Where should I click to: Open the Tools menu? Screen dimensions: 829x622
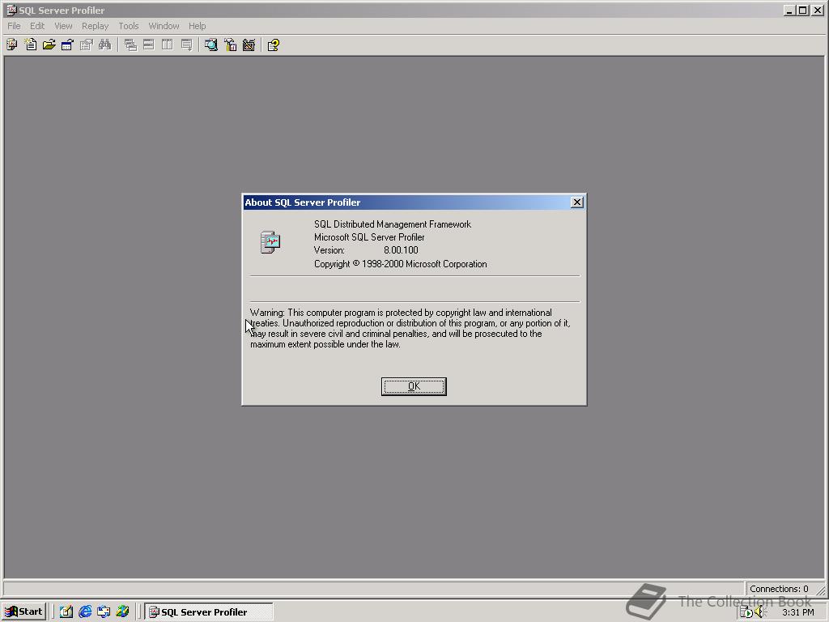click(129, 26)
